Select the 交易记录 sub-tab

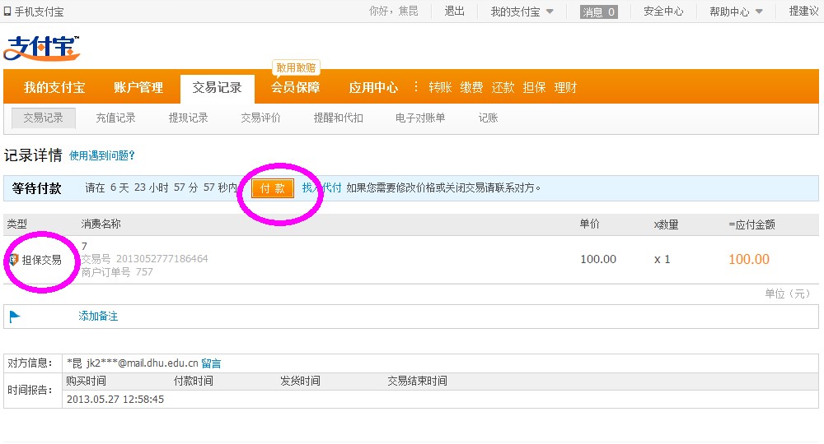tap(44, 118)
